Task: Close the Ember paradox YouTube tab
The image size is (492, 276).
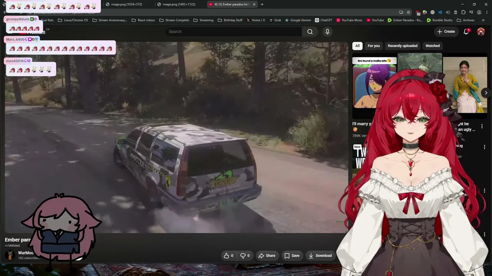Action: point(254,4)
